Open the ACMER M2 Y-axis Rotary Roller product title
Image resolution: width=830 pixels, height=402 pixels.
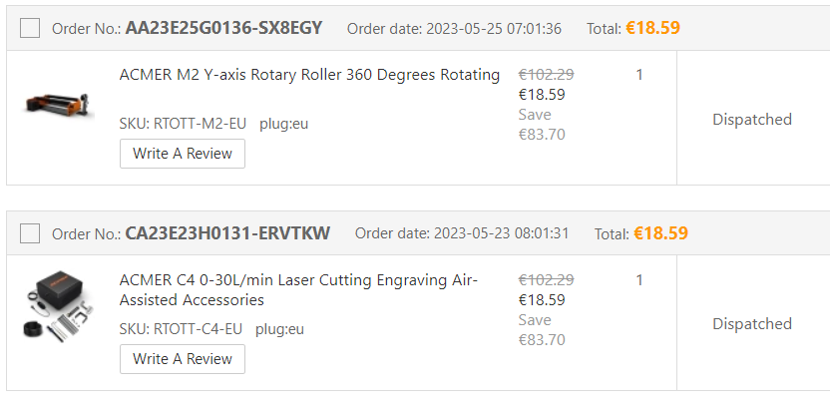pyautogui.click(x=309, y=75)
